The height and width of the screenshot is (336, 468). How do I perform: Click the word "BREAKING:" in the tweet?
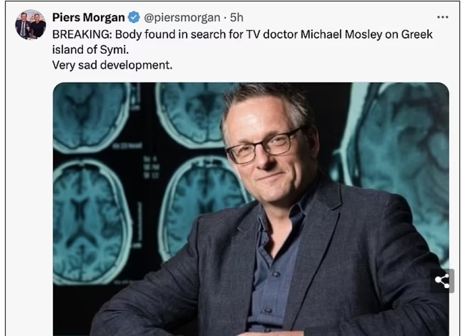coord(82,35)
